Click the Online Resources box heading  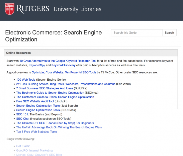[18, 53]
